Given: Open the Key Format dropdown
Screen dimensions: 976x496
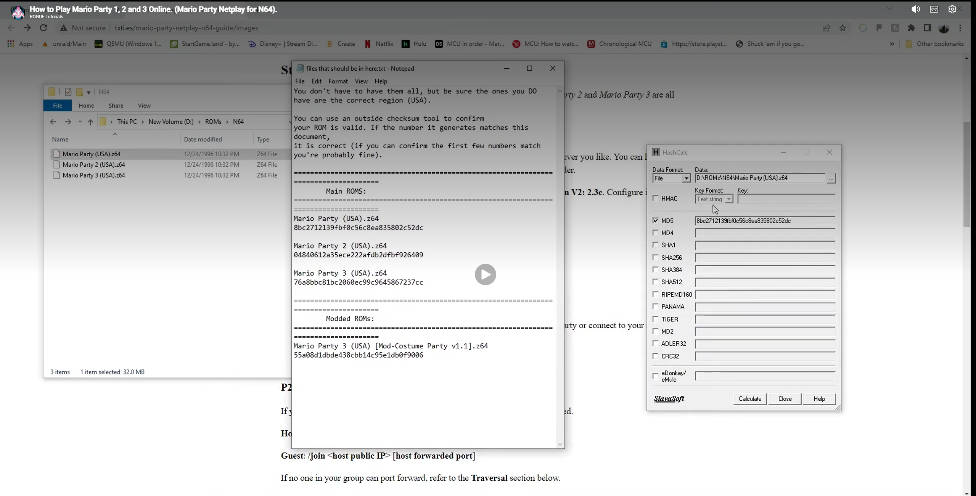Looking at the screenshot, I should [x=728, y=199].
